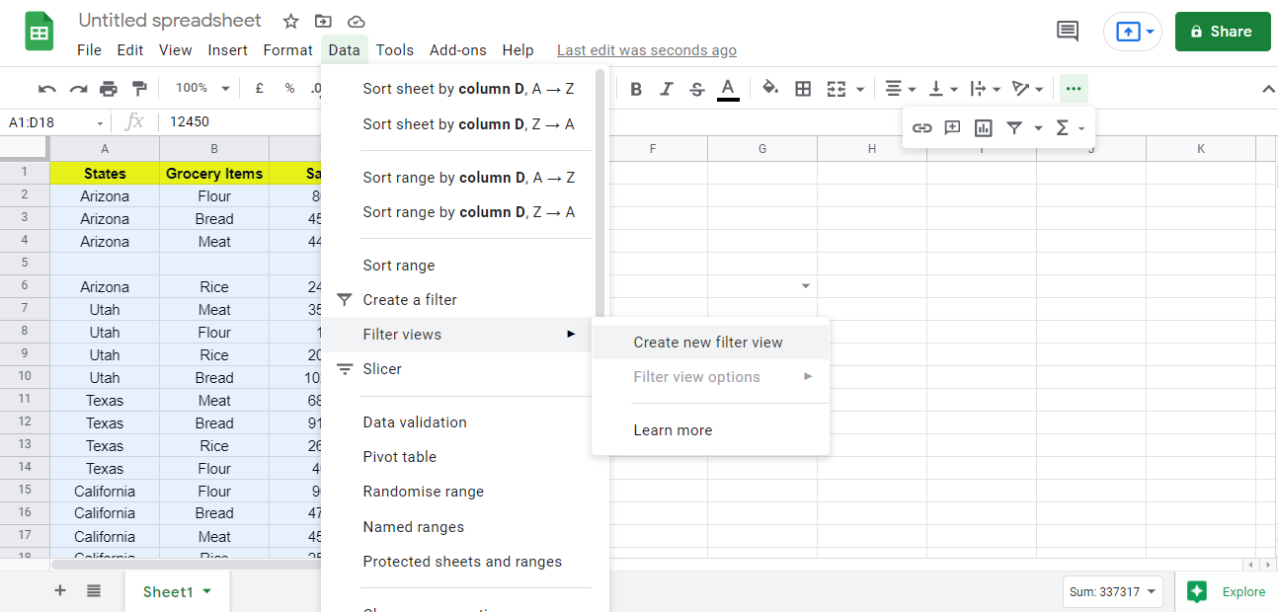Screen dimensions: 1278x612
Task: Click the Undo arrow in the toolbar
Action: pyautogui.click(x=47, y=89)
